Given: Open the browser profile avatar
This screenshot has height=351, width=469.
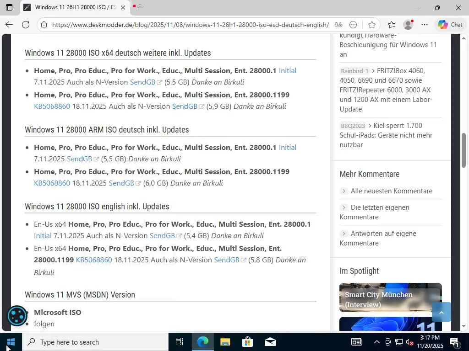Looking at the screenshot, I should point(408,25).
